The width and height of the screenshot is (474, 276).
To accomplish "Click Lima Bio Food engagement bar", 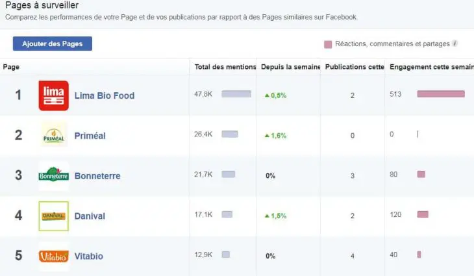I will pos(440,94).
